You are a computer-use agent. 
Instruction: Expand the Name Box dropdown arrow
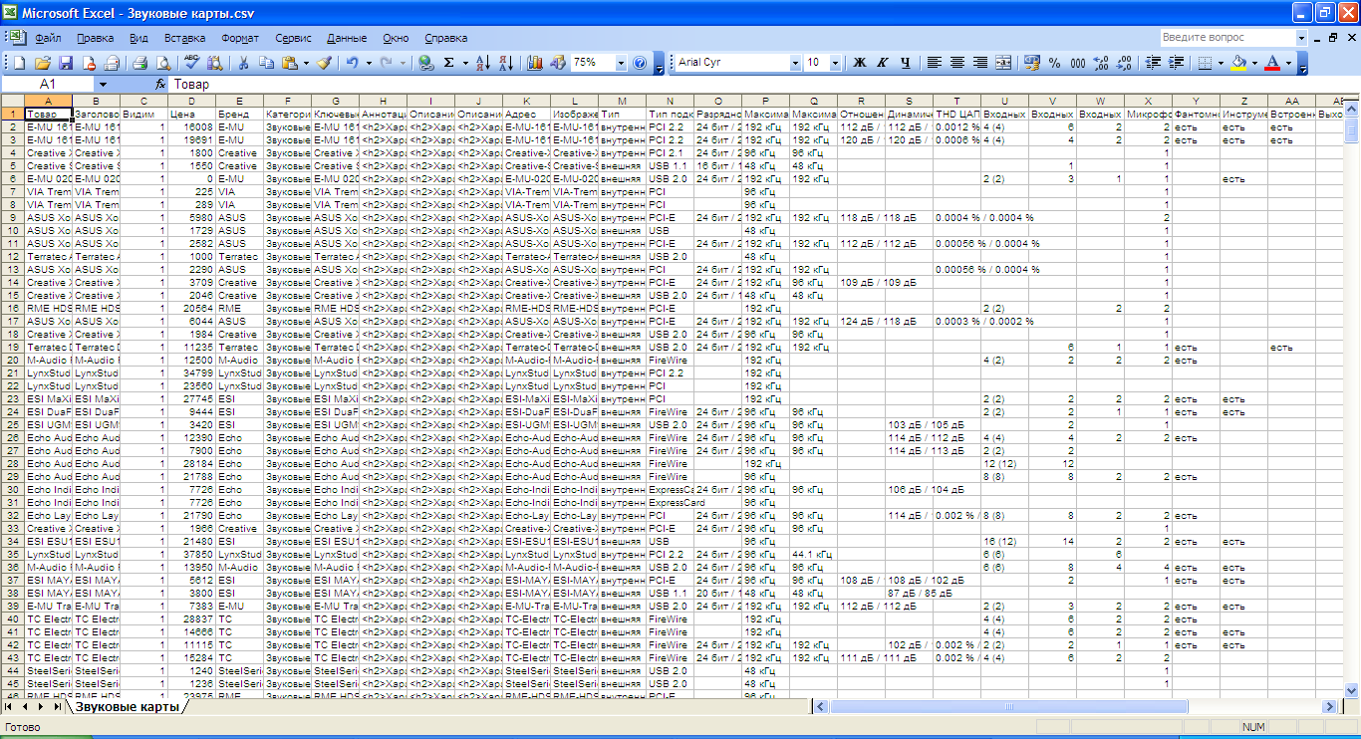[x=102, y=85]
